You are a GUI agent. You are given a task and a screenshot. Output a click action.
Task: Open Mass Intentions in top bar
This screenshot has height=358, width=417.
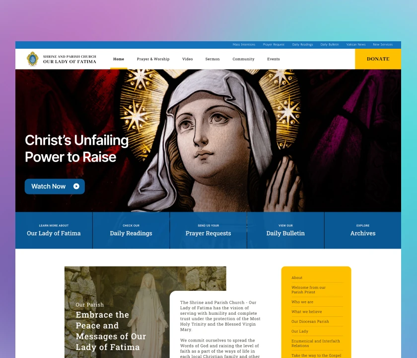point(244,44)
